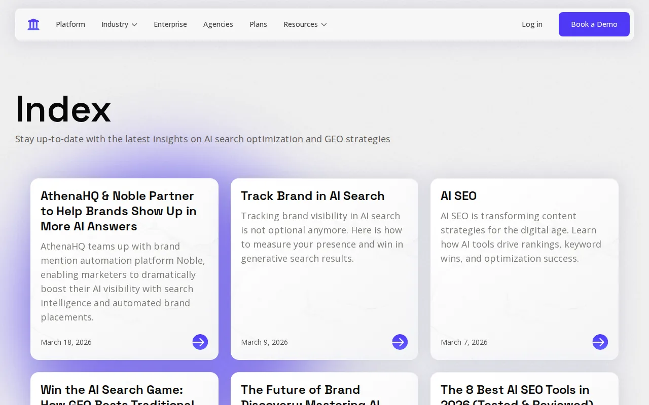Image resolution: width=649 pixels, height=405 pixels.
Task: Click the AthenaHQ teams up description text
Action: (123, 282)
